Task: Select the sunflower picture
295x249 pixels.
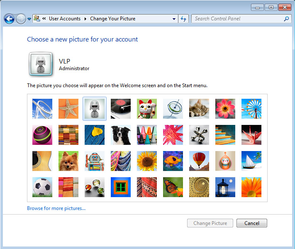Action: click(x=147, y=161)
